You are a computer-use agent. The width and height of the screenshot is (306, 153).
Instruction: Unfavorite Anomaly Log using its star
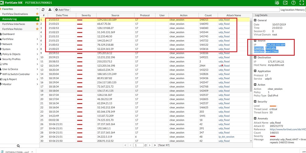(37, 19)
